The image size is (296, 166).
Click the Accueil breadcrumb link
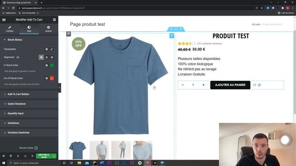256,24
